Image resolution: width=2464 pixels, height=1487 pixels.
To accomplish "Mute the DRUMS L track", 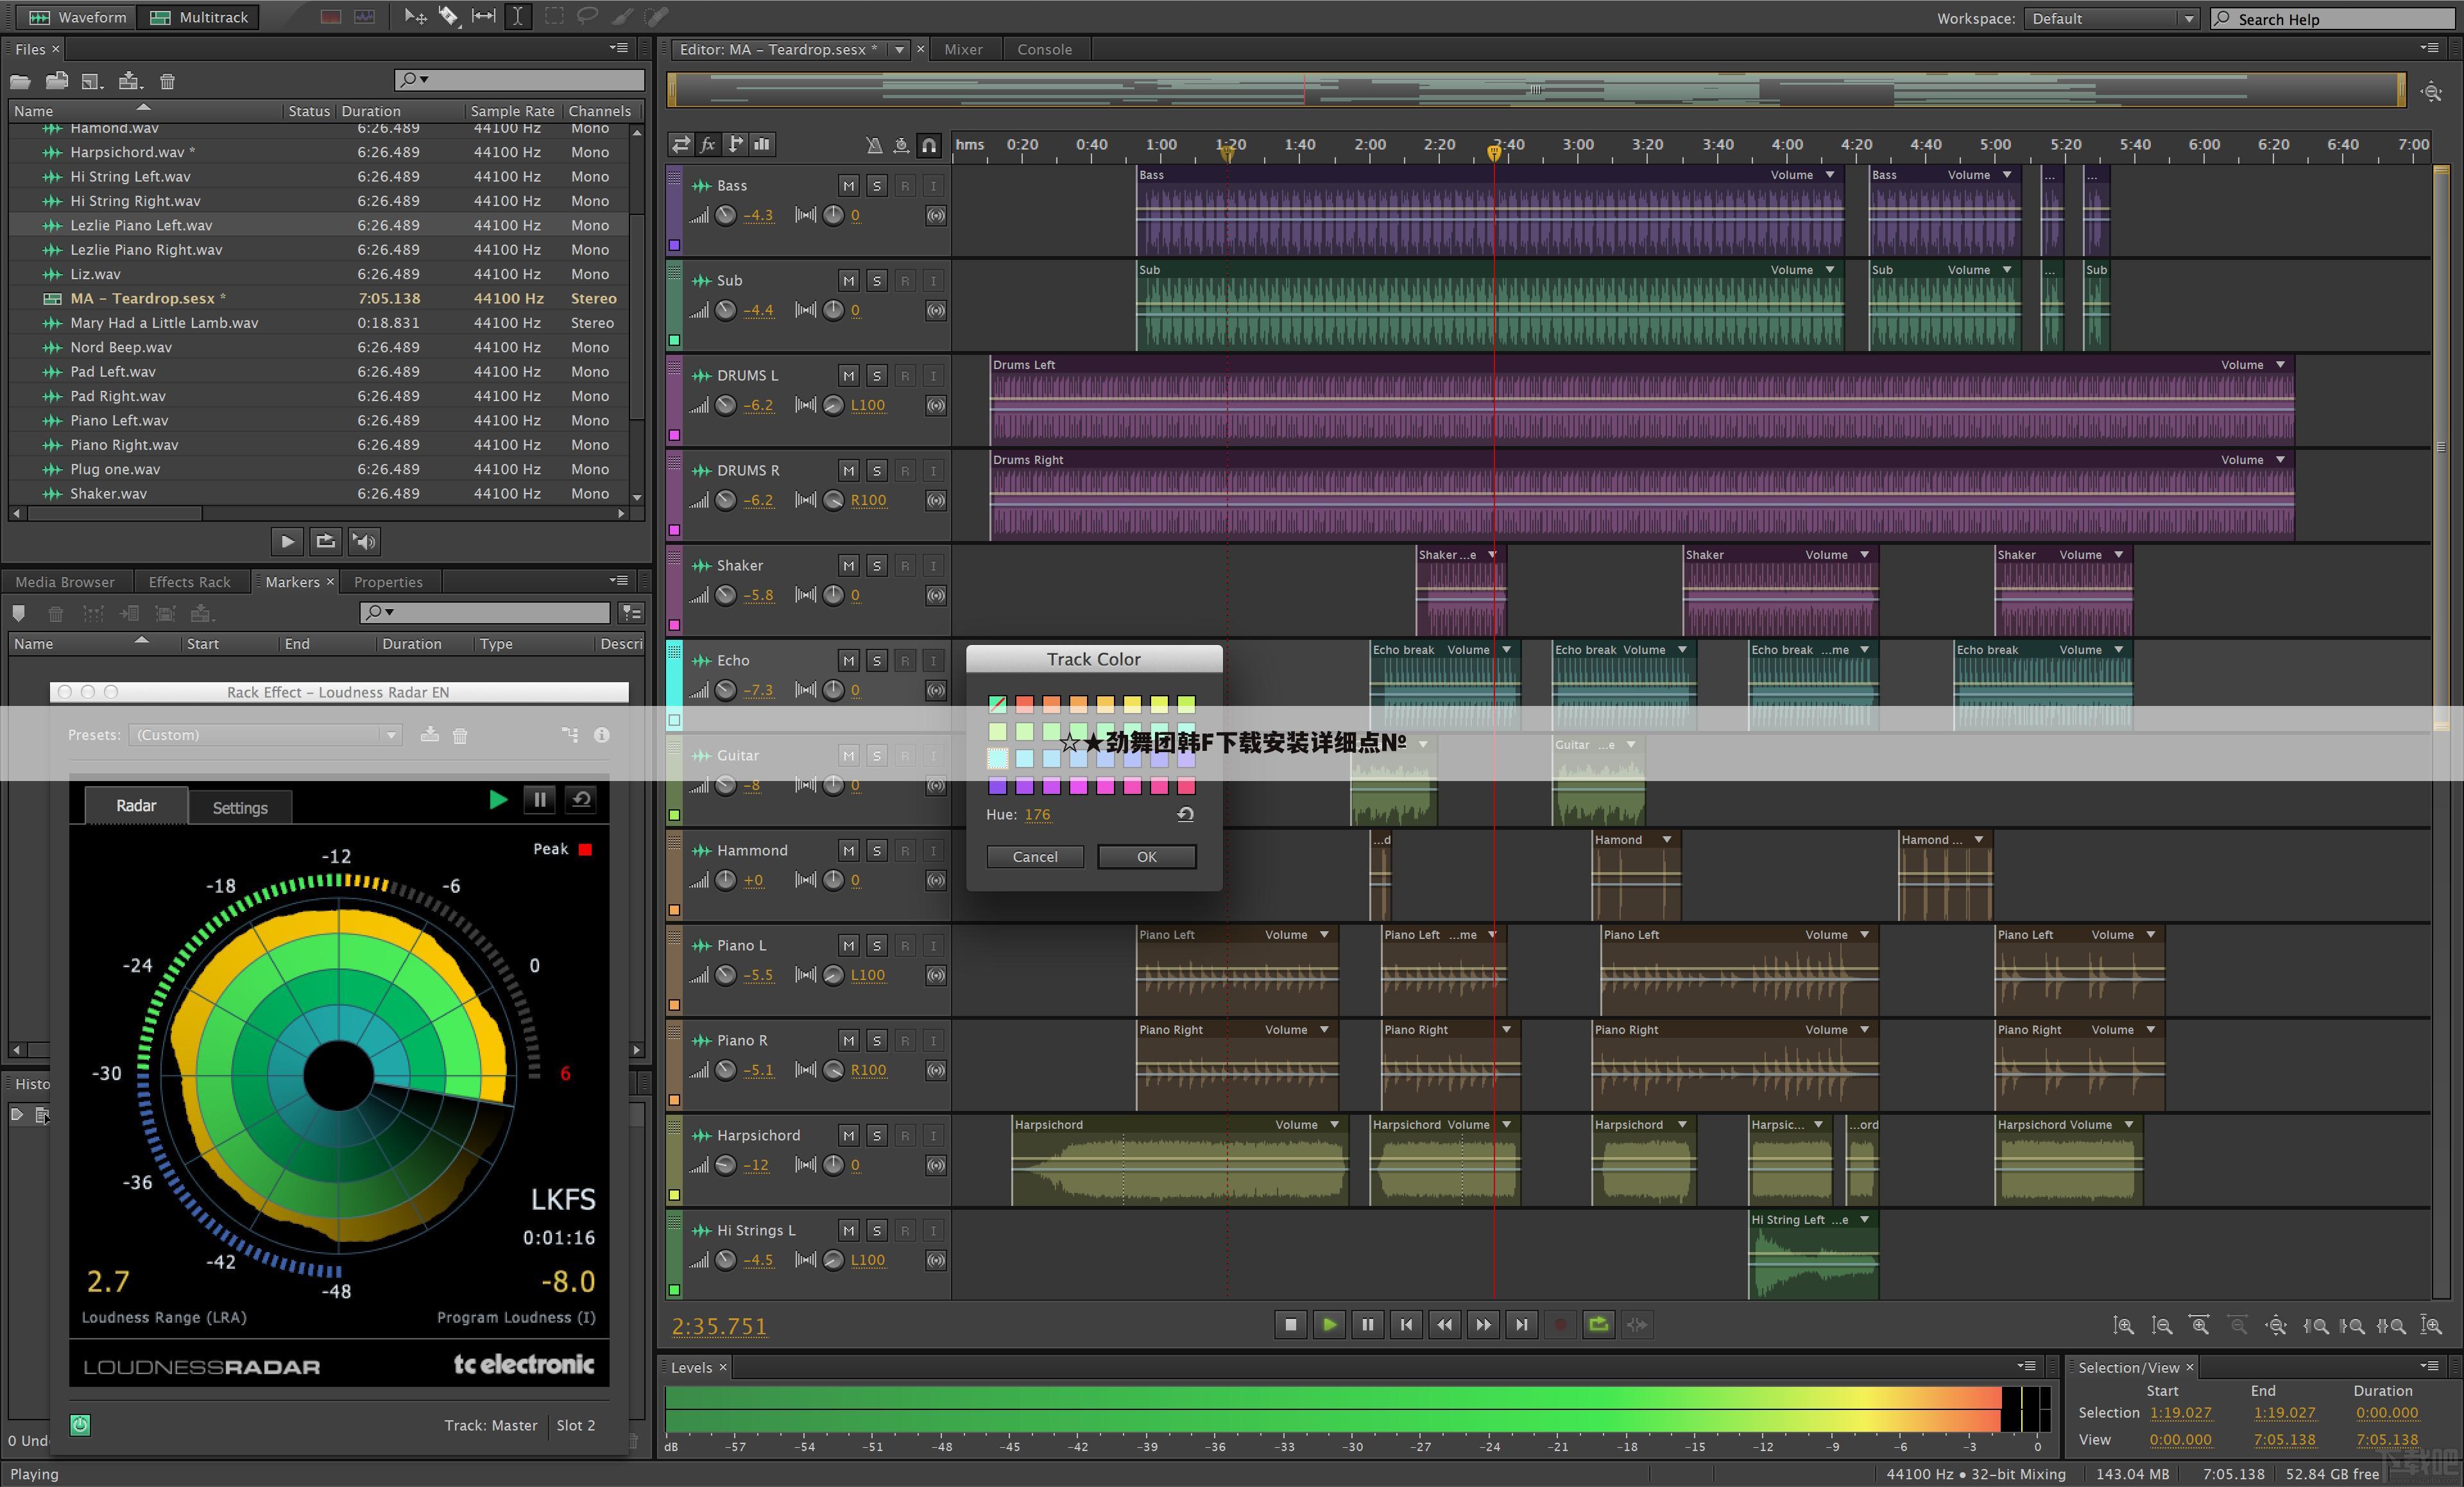I will pos(848,376).
